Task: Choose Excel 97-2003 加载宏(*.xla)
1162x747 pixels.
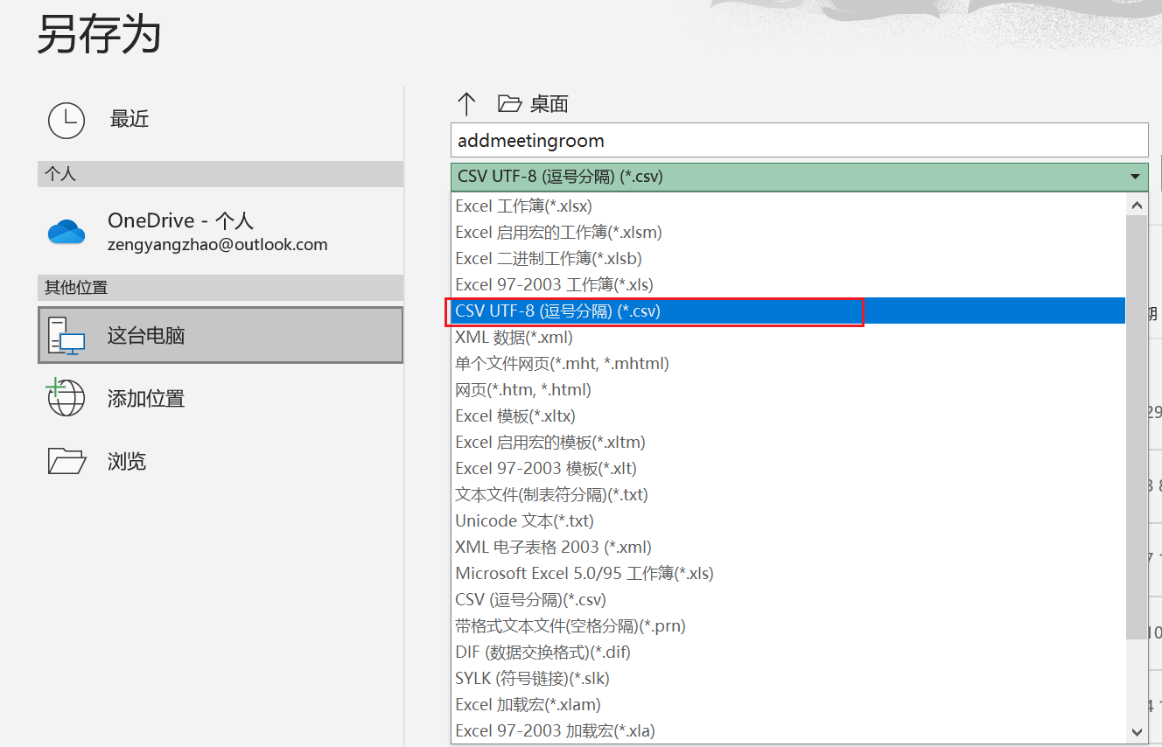Action: [788, 731]
